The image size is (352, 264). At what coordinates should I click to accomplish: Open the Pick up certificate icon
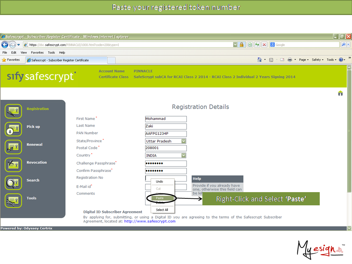tap(14, 129)
